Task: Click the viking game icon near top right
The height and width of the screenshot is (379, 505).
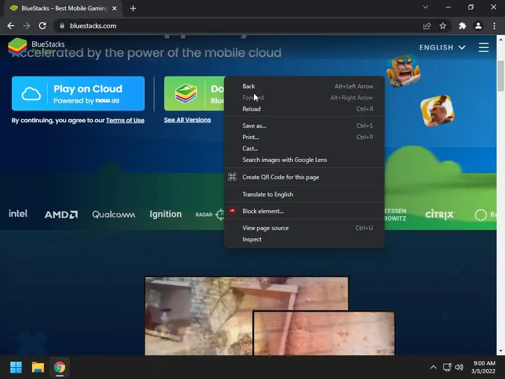Action: [403, 71]
